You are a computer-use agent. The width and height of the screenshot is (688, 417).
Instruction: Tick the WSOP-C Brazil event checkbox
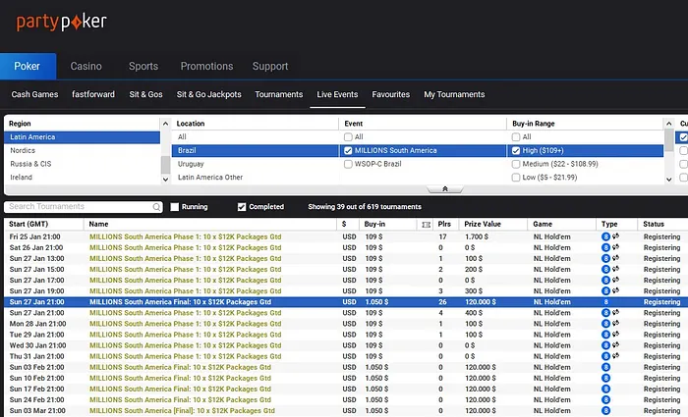(349, 165)
